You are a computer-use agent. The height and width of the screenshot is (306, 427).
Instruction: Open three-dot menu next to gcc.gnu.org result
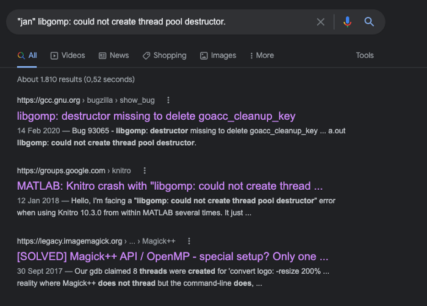(168, 100)
